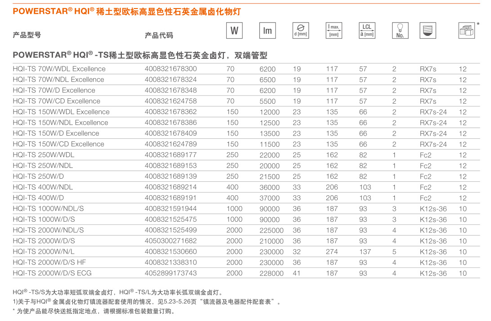Click lumen value 6500
Screen dimensions: 491x321
pos(268,80)
